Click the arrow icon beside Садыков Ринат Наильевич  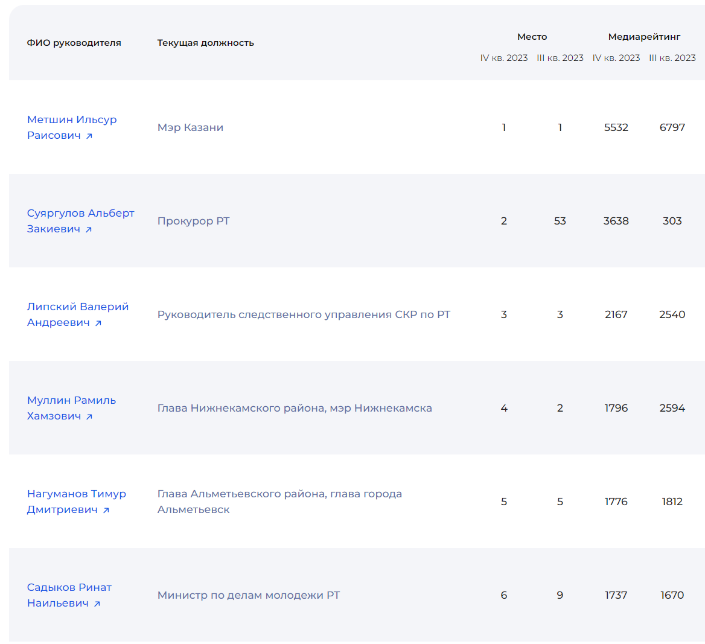click(97, 604)
